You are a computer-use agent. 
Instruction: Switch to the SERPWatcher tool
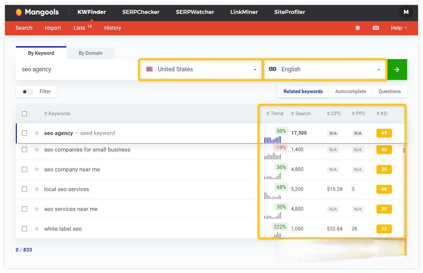point(195,12)
